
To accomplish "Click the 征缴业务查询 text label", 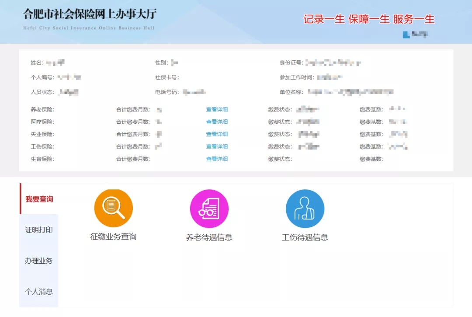I will pyautogui.click(x=113, y=237).
